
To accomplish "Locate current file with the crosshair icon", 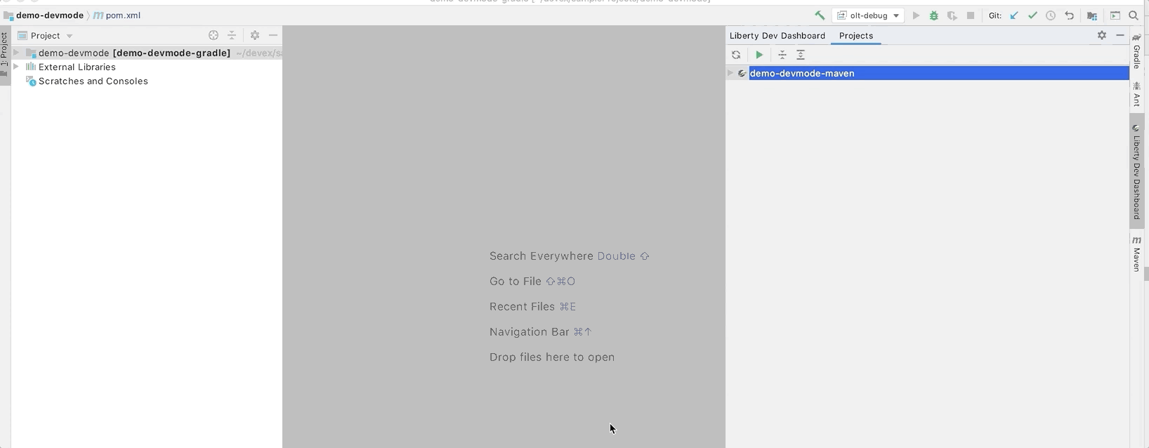I will 214,35.
